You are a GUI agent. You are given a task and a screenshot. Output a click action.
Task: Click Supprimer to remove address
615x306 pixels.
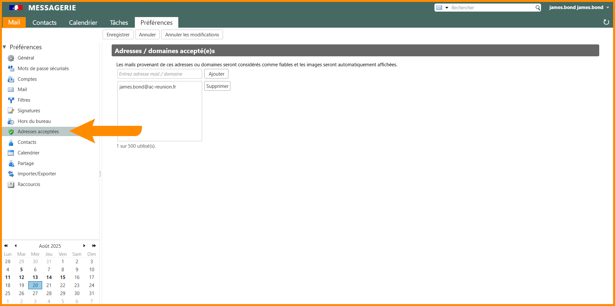217,86
